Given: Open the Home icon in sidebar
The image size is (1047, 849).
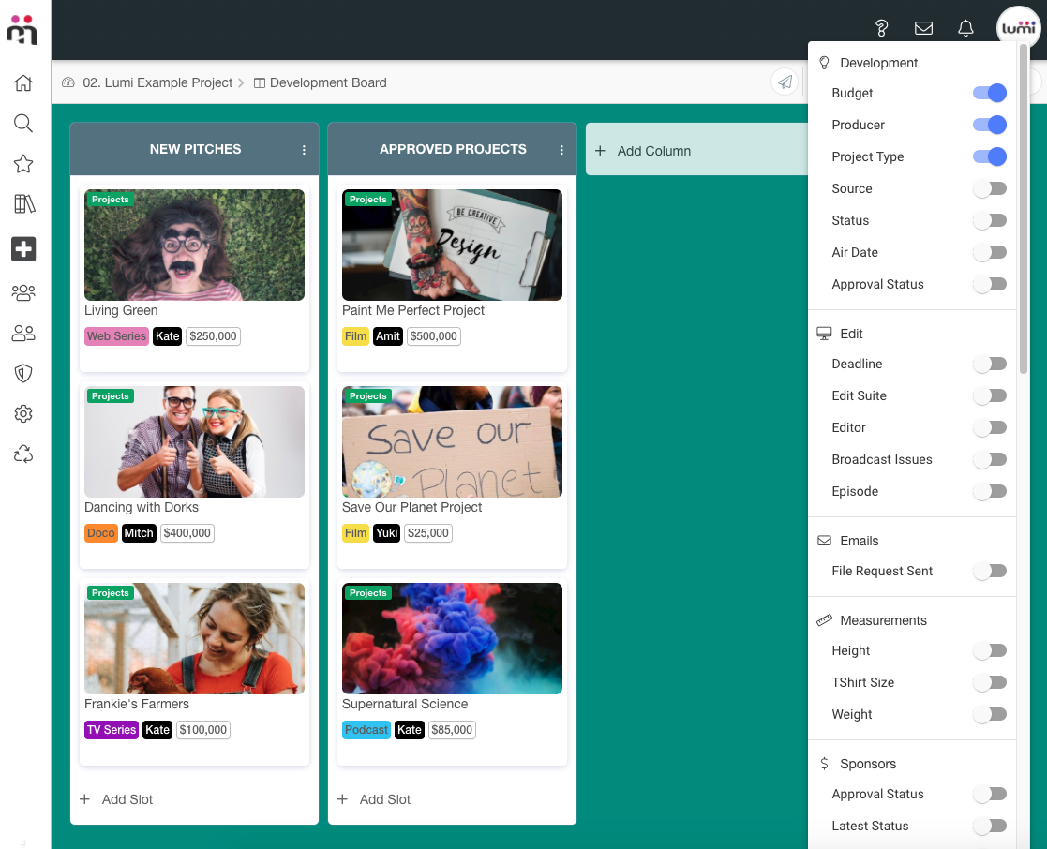Looking at the screenshot, I should (x=23, y=83).
